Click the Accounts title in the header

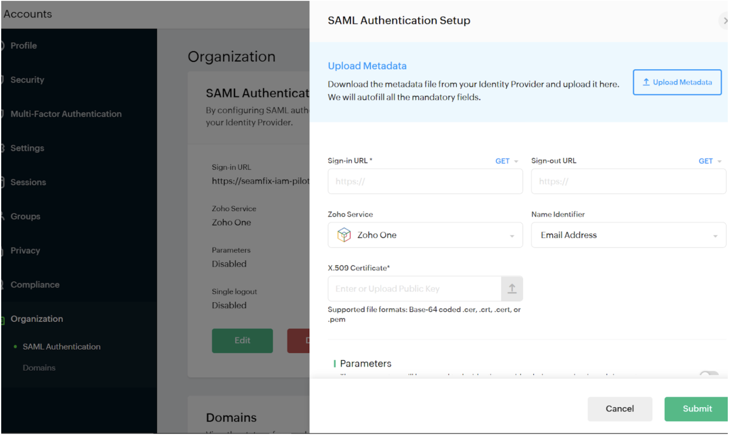coord(28,14)
